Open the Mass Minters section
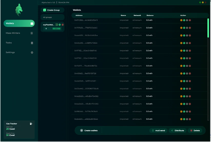This screenshot has height=142, width=211. pyautogui.click(x=19, y=33)
